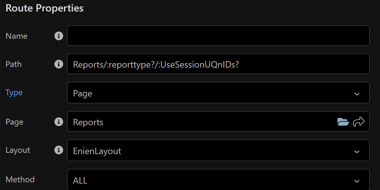Image resolution: width=380 pixels, height=190 pixels.
Task: Click the info icon beside Layout
Action: coord(58,150)
